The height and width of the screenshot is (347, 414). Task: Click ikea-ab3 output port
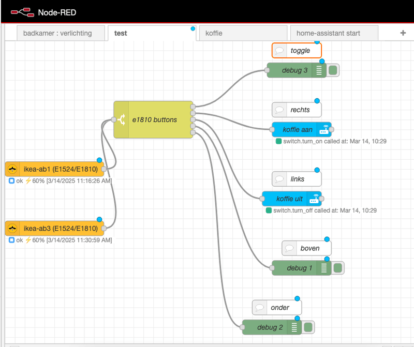click(x=104, y=229)
